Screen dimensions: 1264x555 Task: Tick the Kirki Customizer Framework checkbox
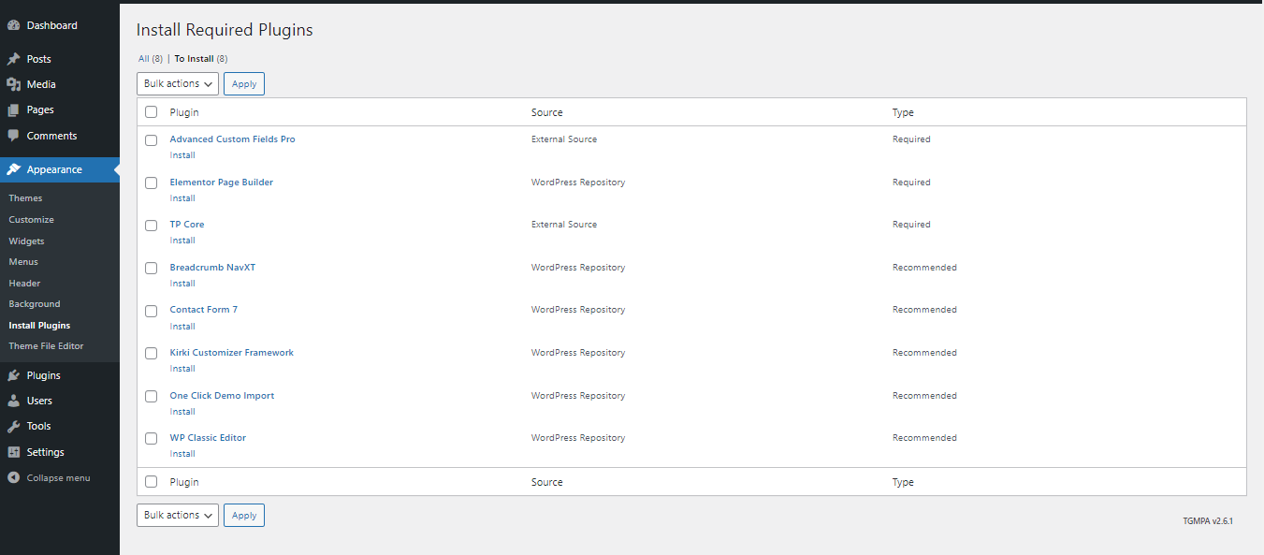pos(151,354)
